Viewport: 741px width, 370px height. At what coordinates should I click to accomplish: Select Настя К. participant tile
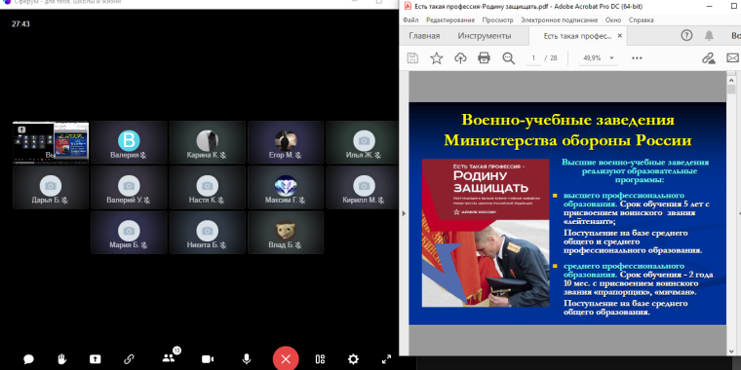tap(207, 187)
